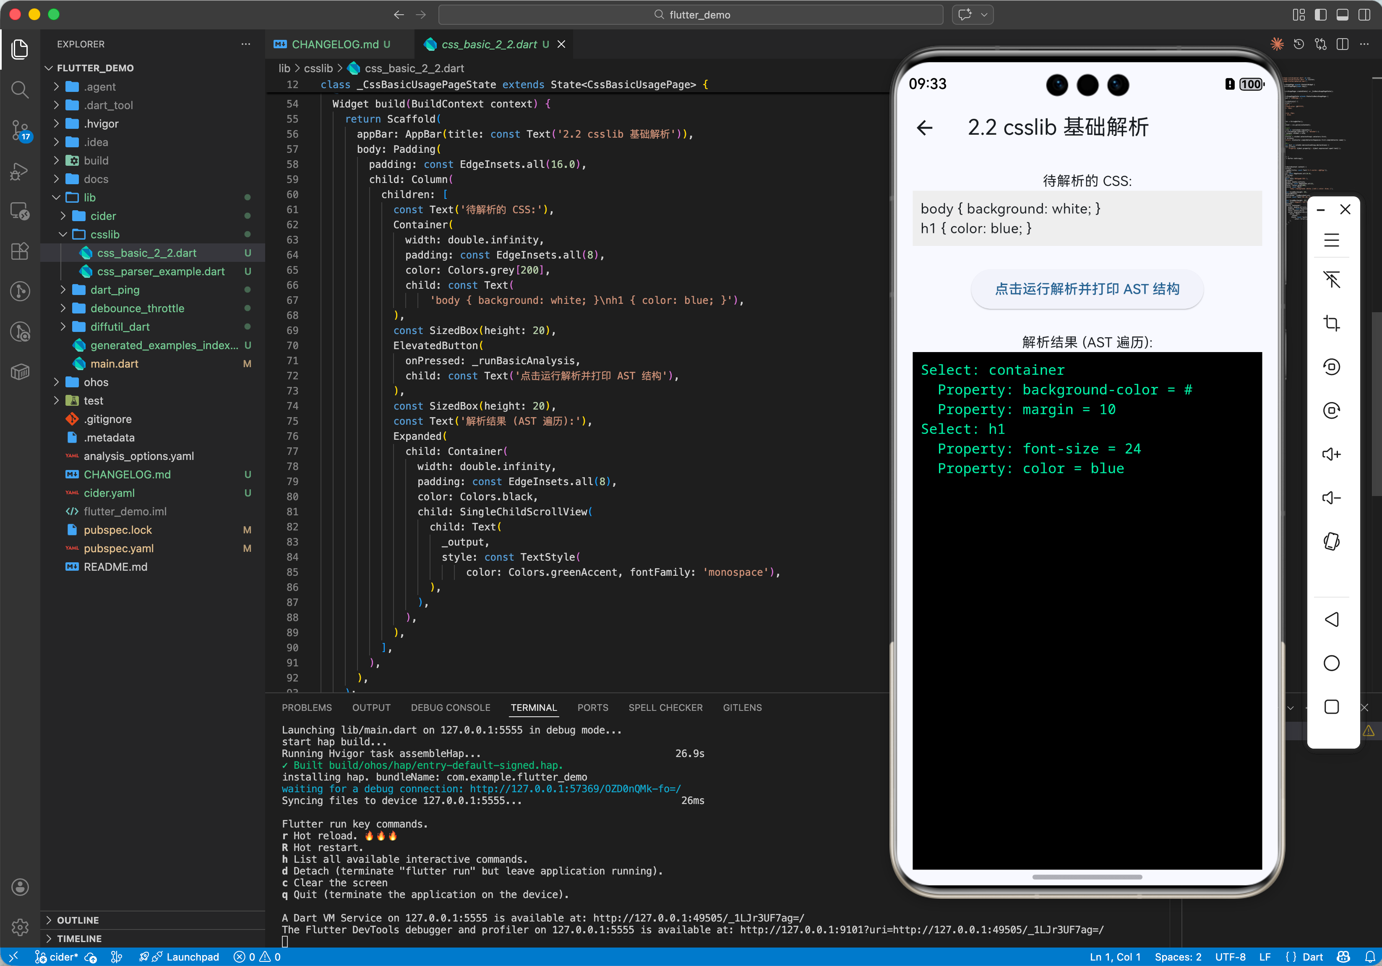Screen dimensions: 1382x966
Task: Click the 点击运行解析并打印 AST 结构 button
Action: 1087,290
